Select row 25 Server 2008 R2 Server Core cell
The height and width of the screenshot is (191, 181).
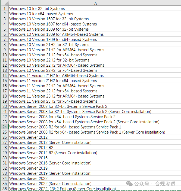point(95,132)
